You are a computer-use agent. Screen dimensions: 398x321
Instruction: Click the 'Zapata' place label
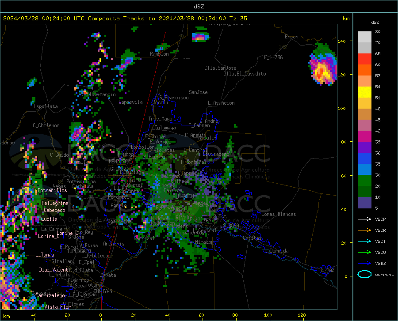[x=108, y=275]
